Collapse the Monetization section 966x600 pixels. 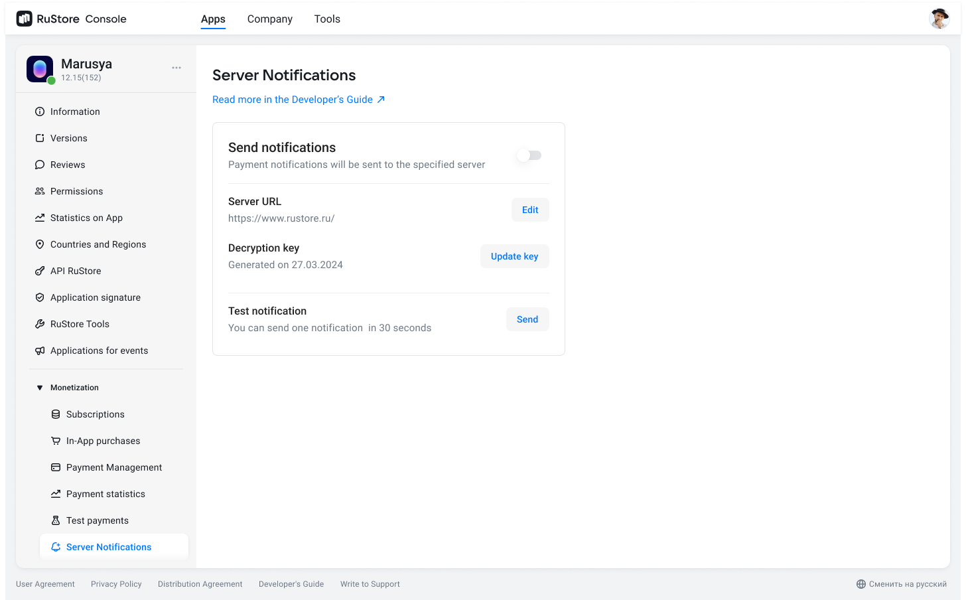40,388
